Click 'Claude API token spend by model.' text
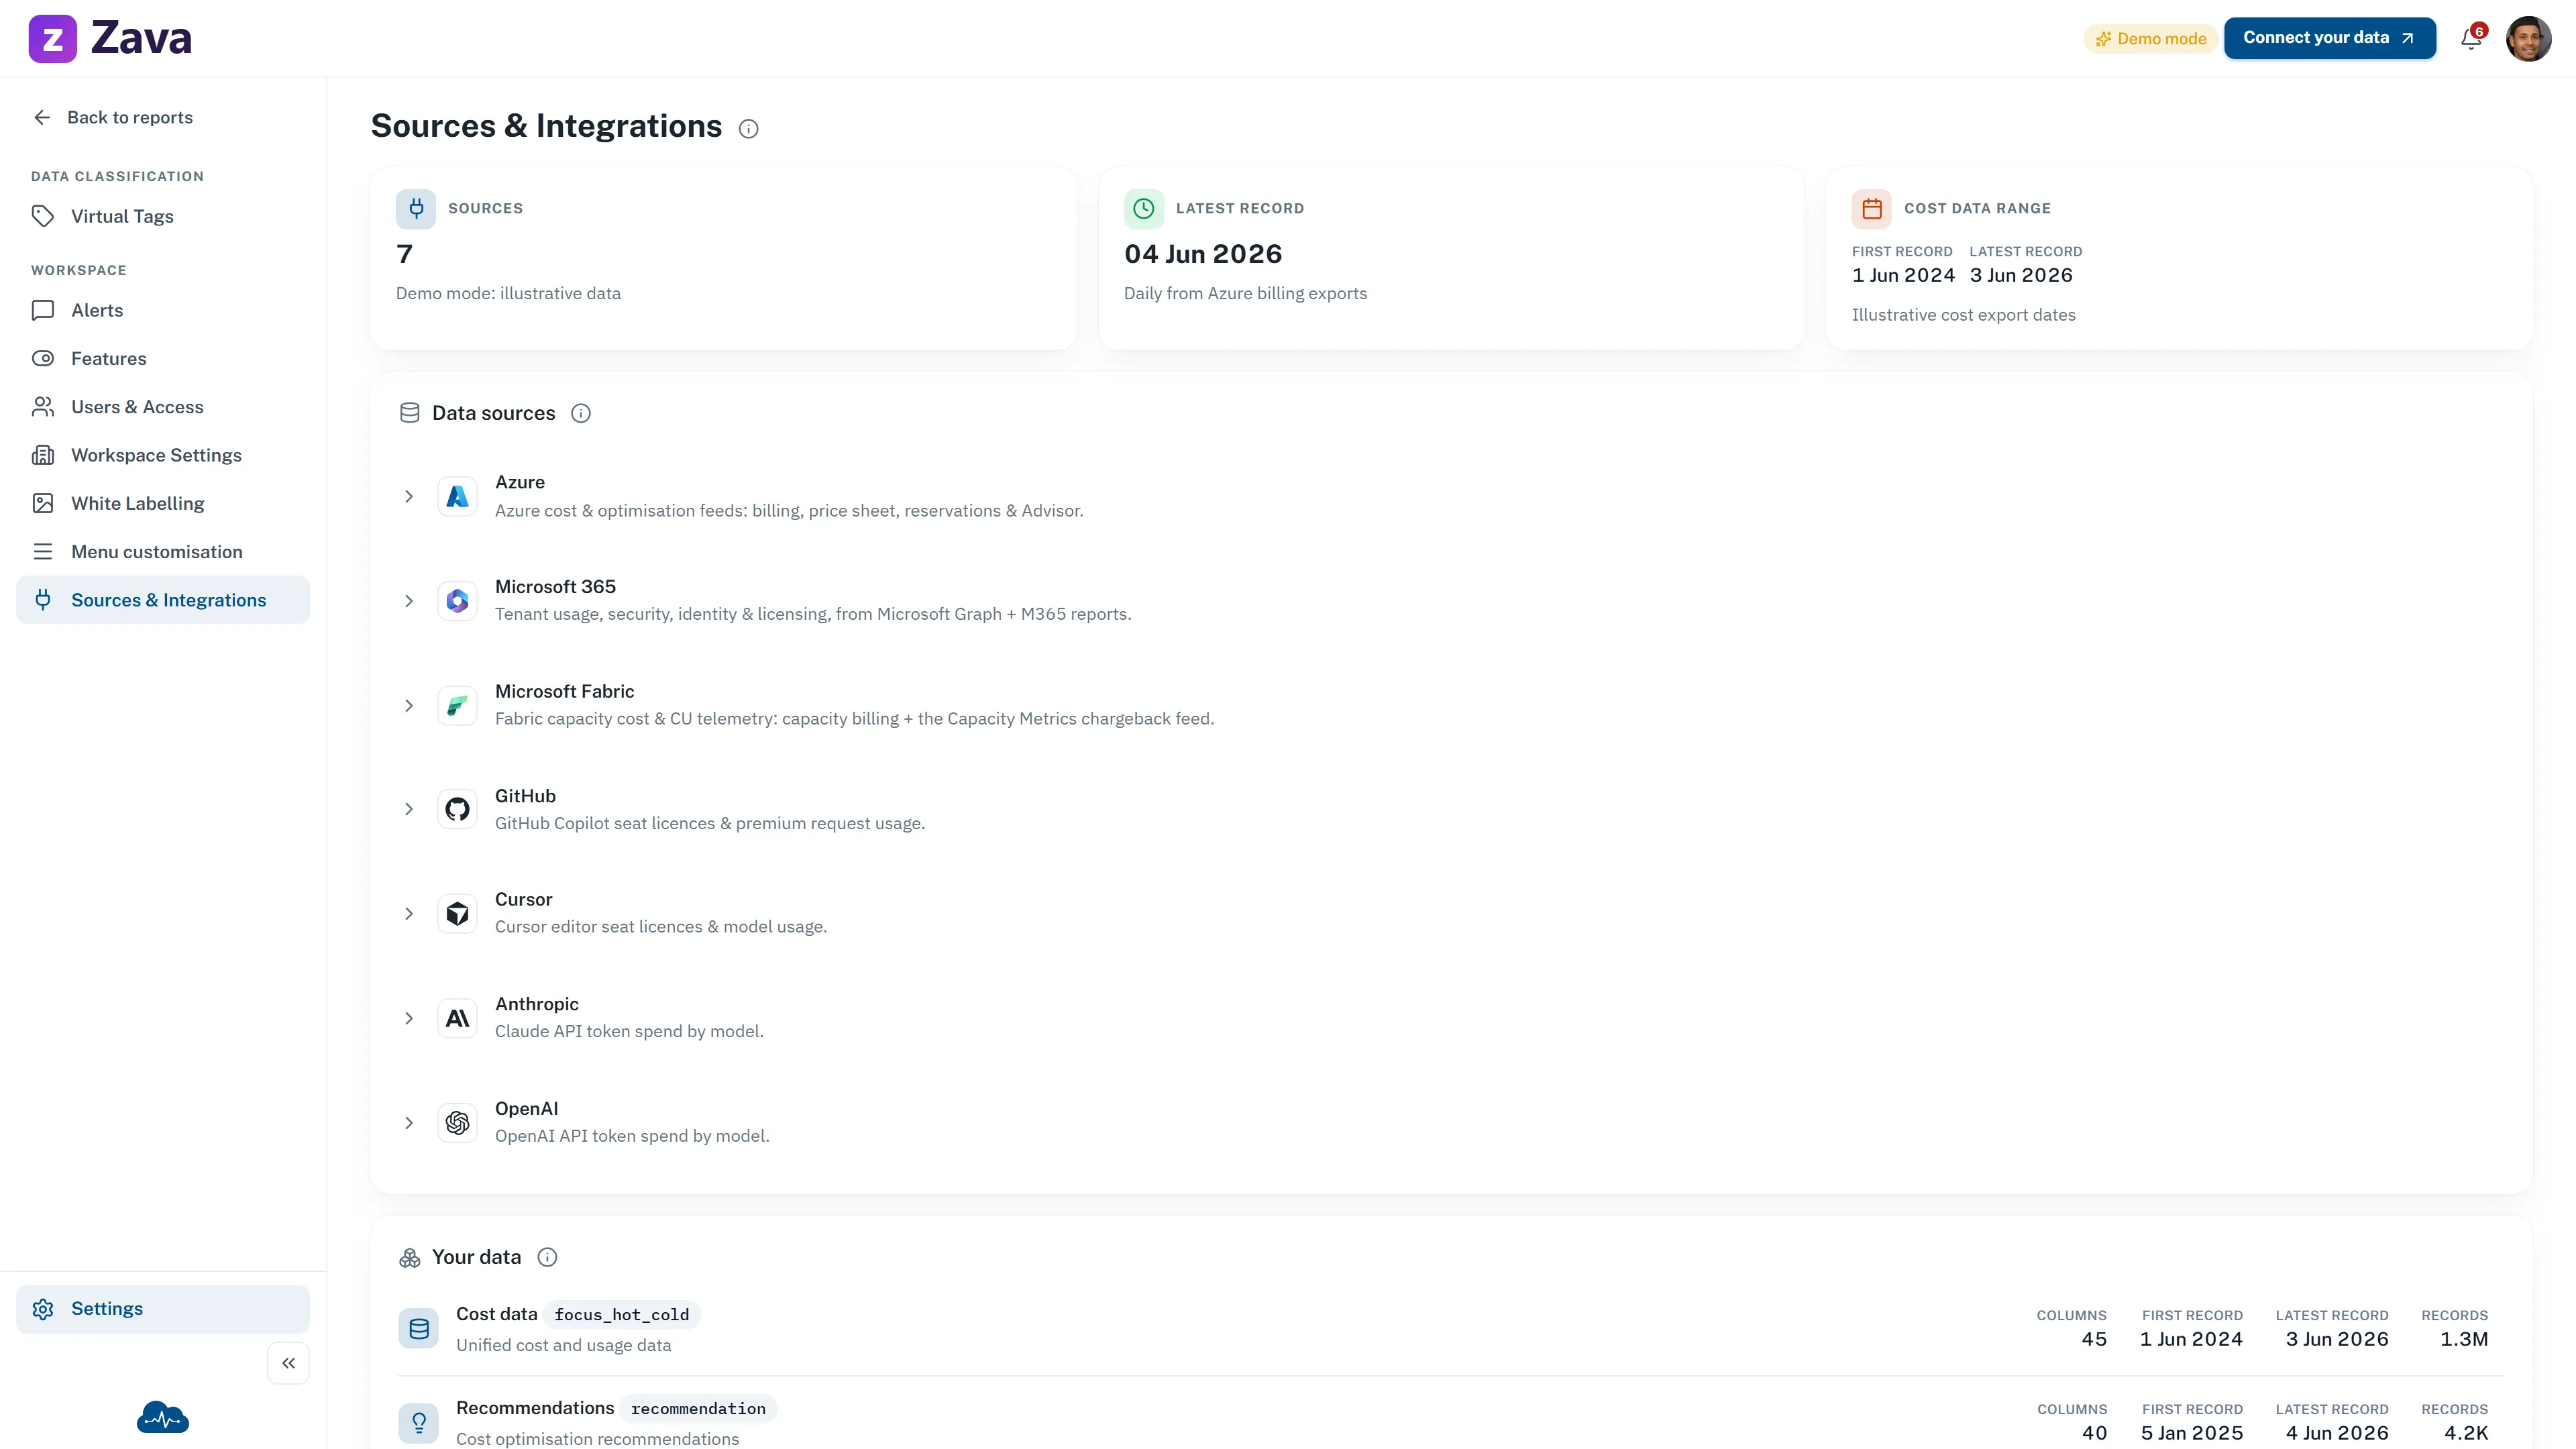This screenshot has width=2576, height=1449. 629,1031
